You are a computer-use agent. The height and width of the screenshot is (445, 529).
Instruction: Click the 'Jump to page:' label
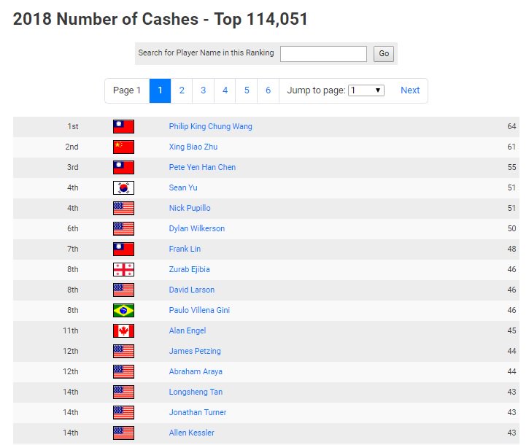316,90
